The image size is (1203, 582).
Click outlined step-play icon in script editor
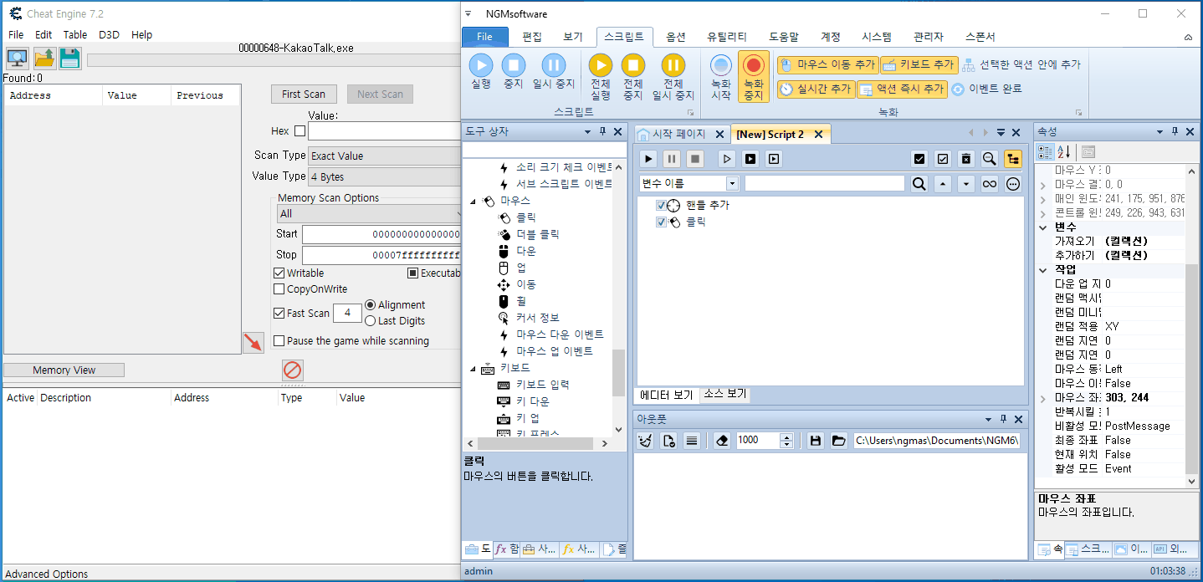pos(727,159)
